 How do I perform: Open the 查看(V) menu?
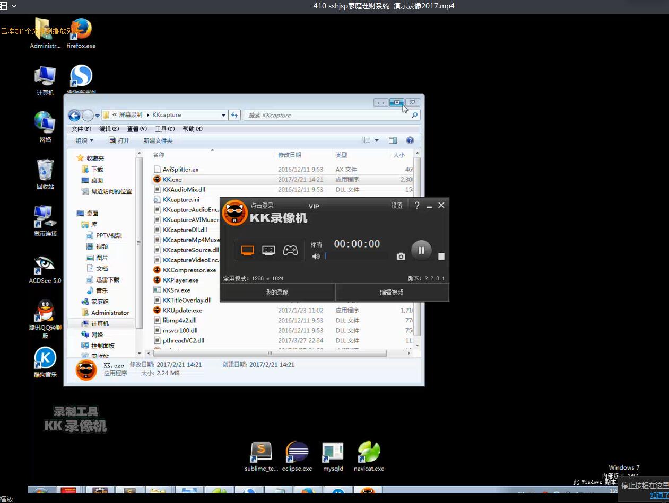tap(137, 129)
